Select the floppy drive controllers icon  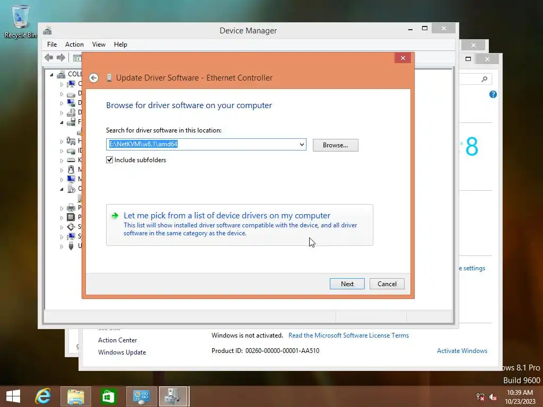click(71, 122)
